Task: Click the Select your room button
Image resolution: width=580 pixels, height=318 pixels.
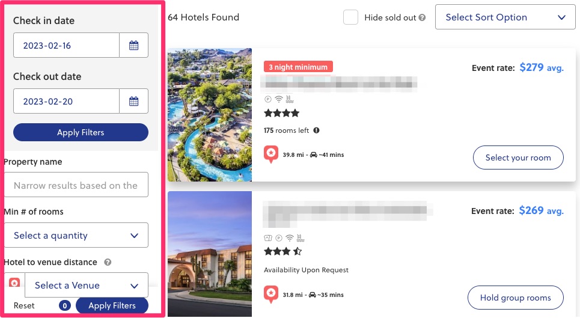Action: [517, 157]
